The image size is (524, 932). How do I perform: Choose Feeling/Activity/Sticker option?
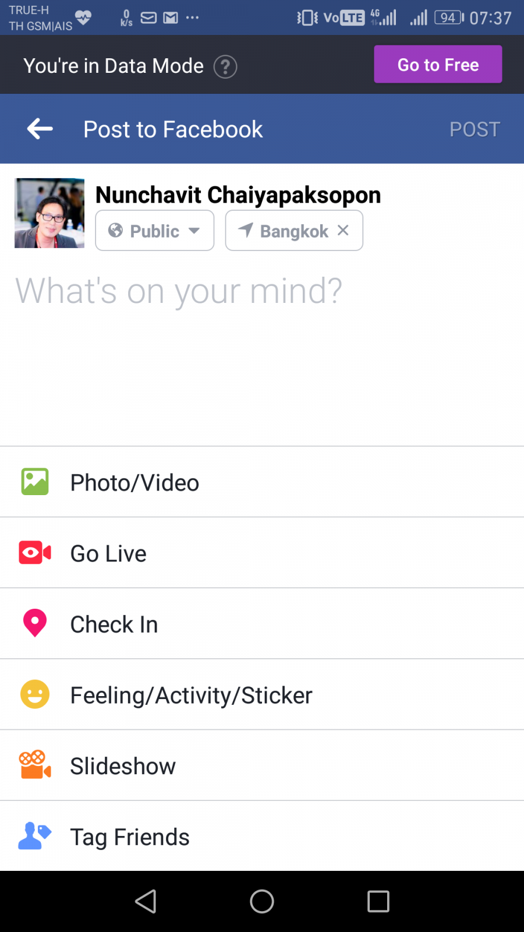tap(191, 695)
